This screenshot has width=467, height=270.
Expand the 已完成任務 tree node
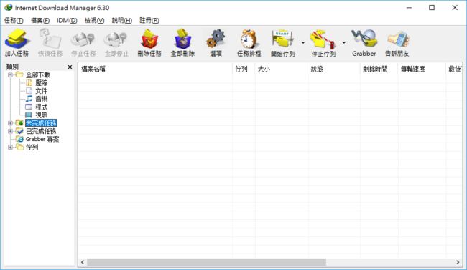point(11,131)
